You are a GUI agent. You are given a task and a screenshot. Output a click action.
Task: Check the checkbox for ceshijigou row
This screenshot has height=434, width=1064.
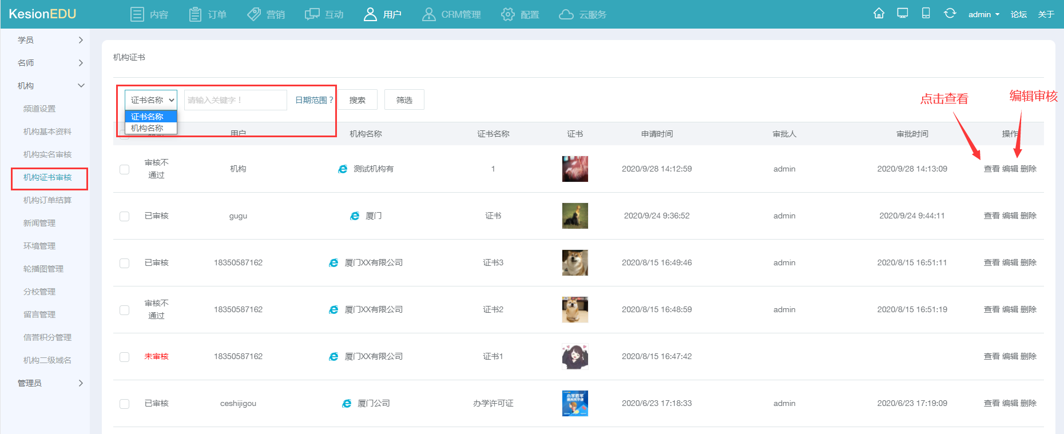(124, 404)
